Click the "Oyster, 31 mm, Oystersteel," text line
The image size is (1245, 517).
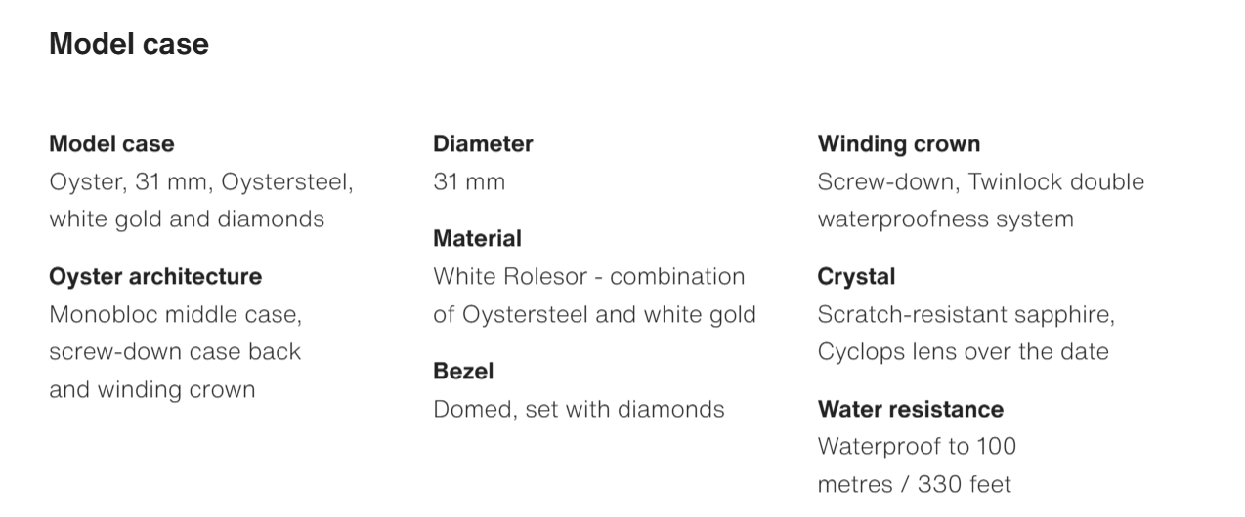pyautogui.click(x=201, y=182)
